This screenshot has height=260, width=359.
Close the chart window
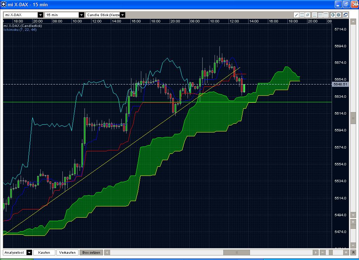pos(355,4)
